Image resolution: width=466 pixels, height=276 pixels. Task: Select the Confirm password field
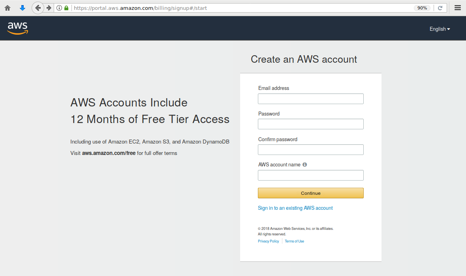310,150
